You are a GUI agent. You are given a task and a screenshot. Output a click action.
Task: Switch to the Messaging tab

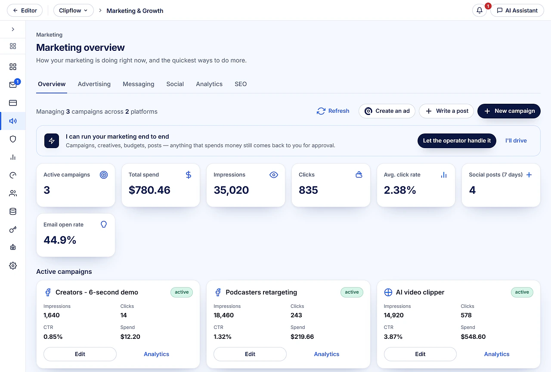tap(139, 84)
